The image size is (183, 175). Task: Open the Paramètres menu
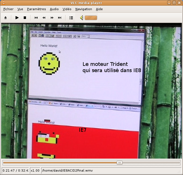36,9
